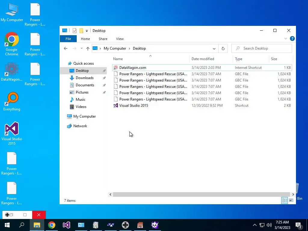Close small window with red X
Screen dimensions: 308x231
[x=39, y=215]
